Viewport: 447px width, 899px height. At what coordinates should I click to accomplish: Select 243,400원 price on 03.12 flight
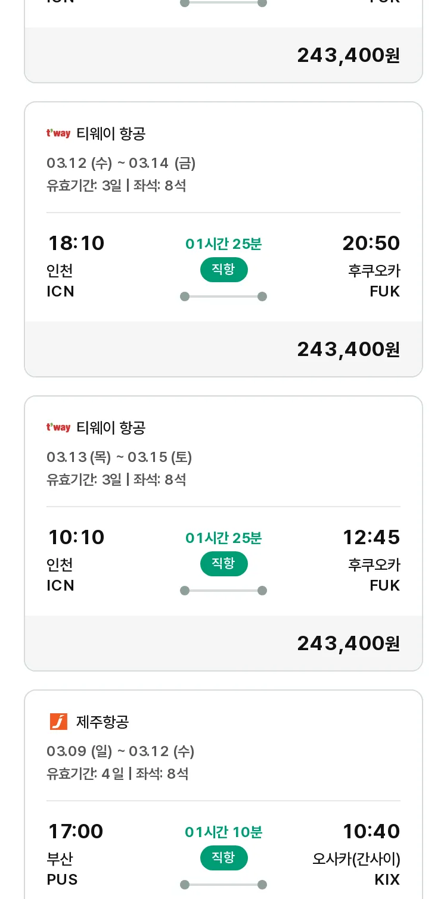pyautogui.click(x=348, y=349)
